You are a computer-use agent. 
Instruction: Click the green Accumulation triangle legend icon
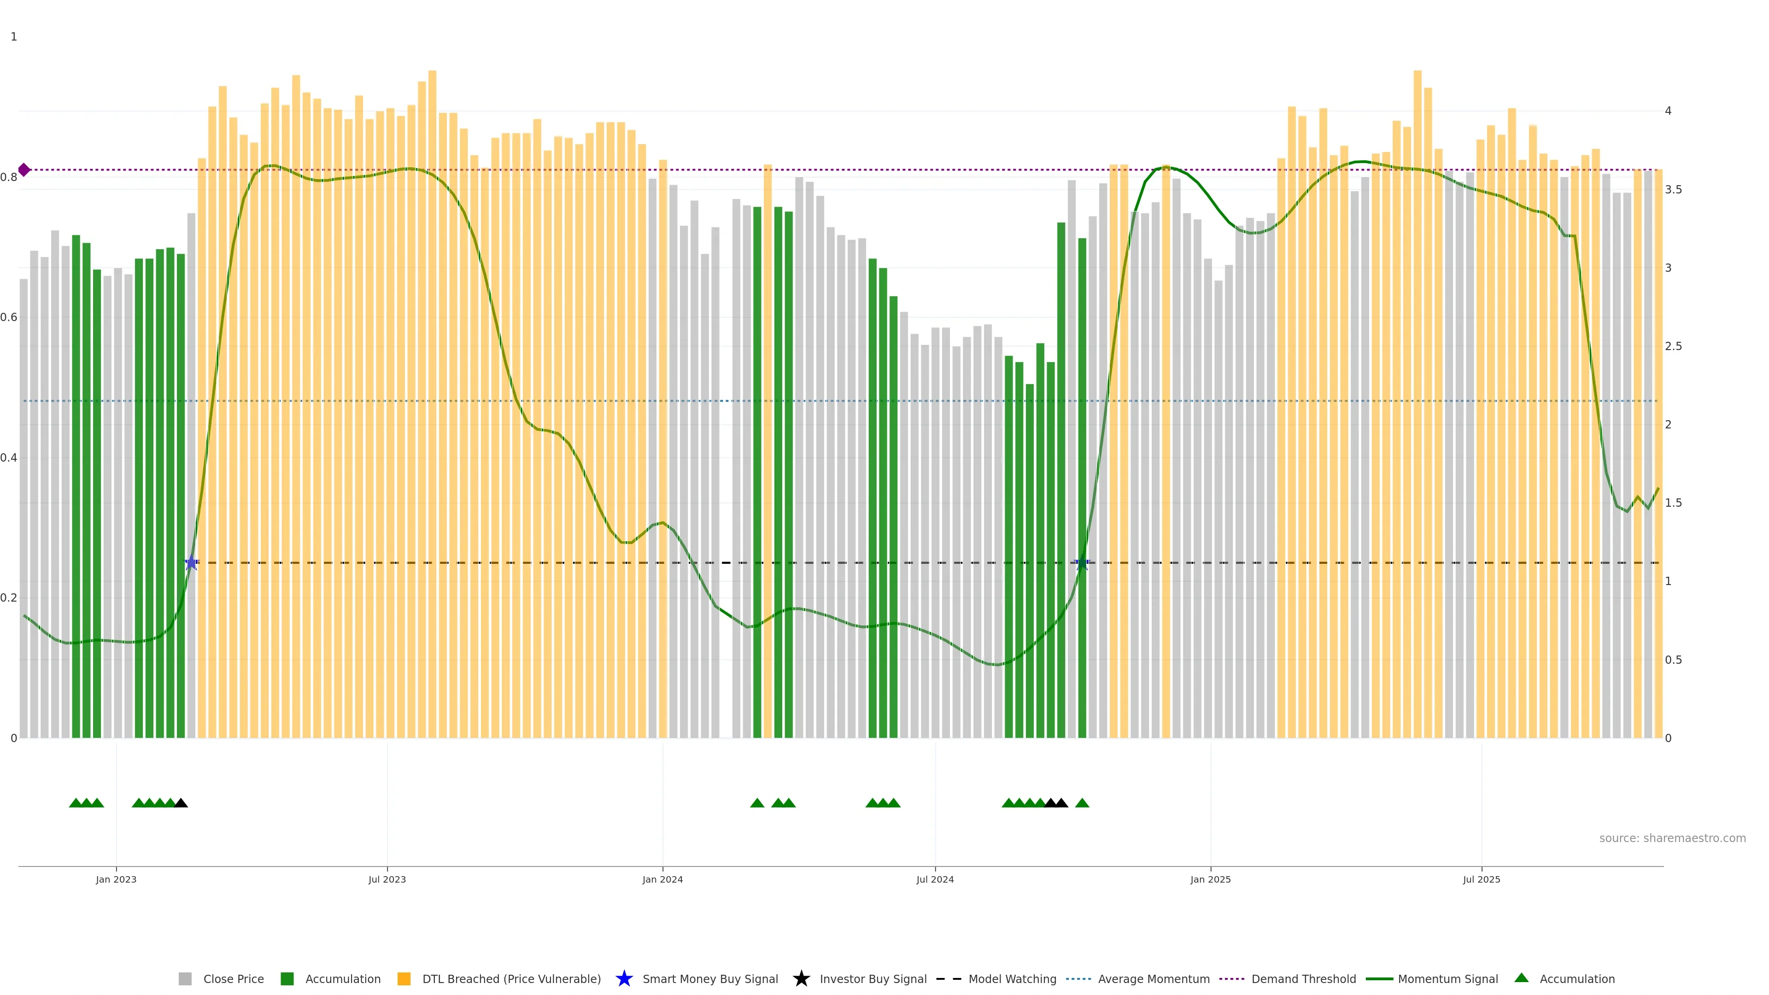coord(1521,978)
